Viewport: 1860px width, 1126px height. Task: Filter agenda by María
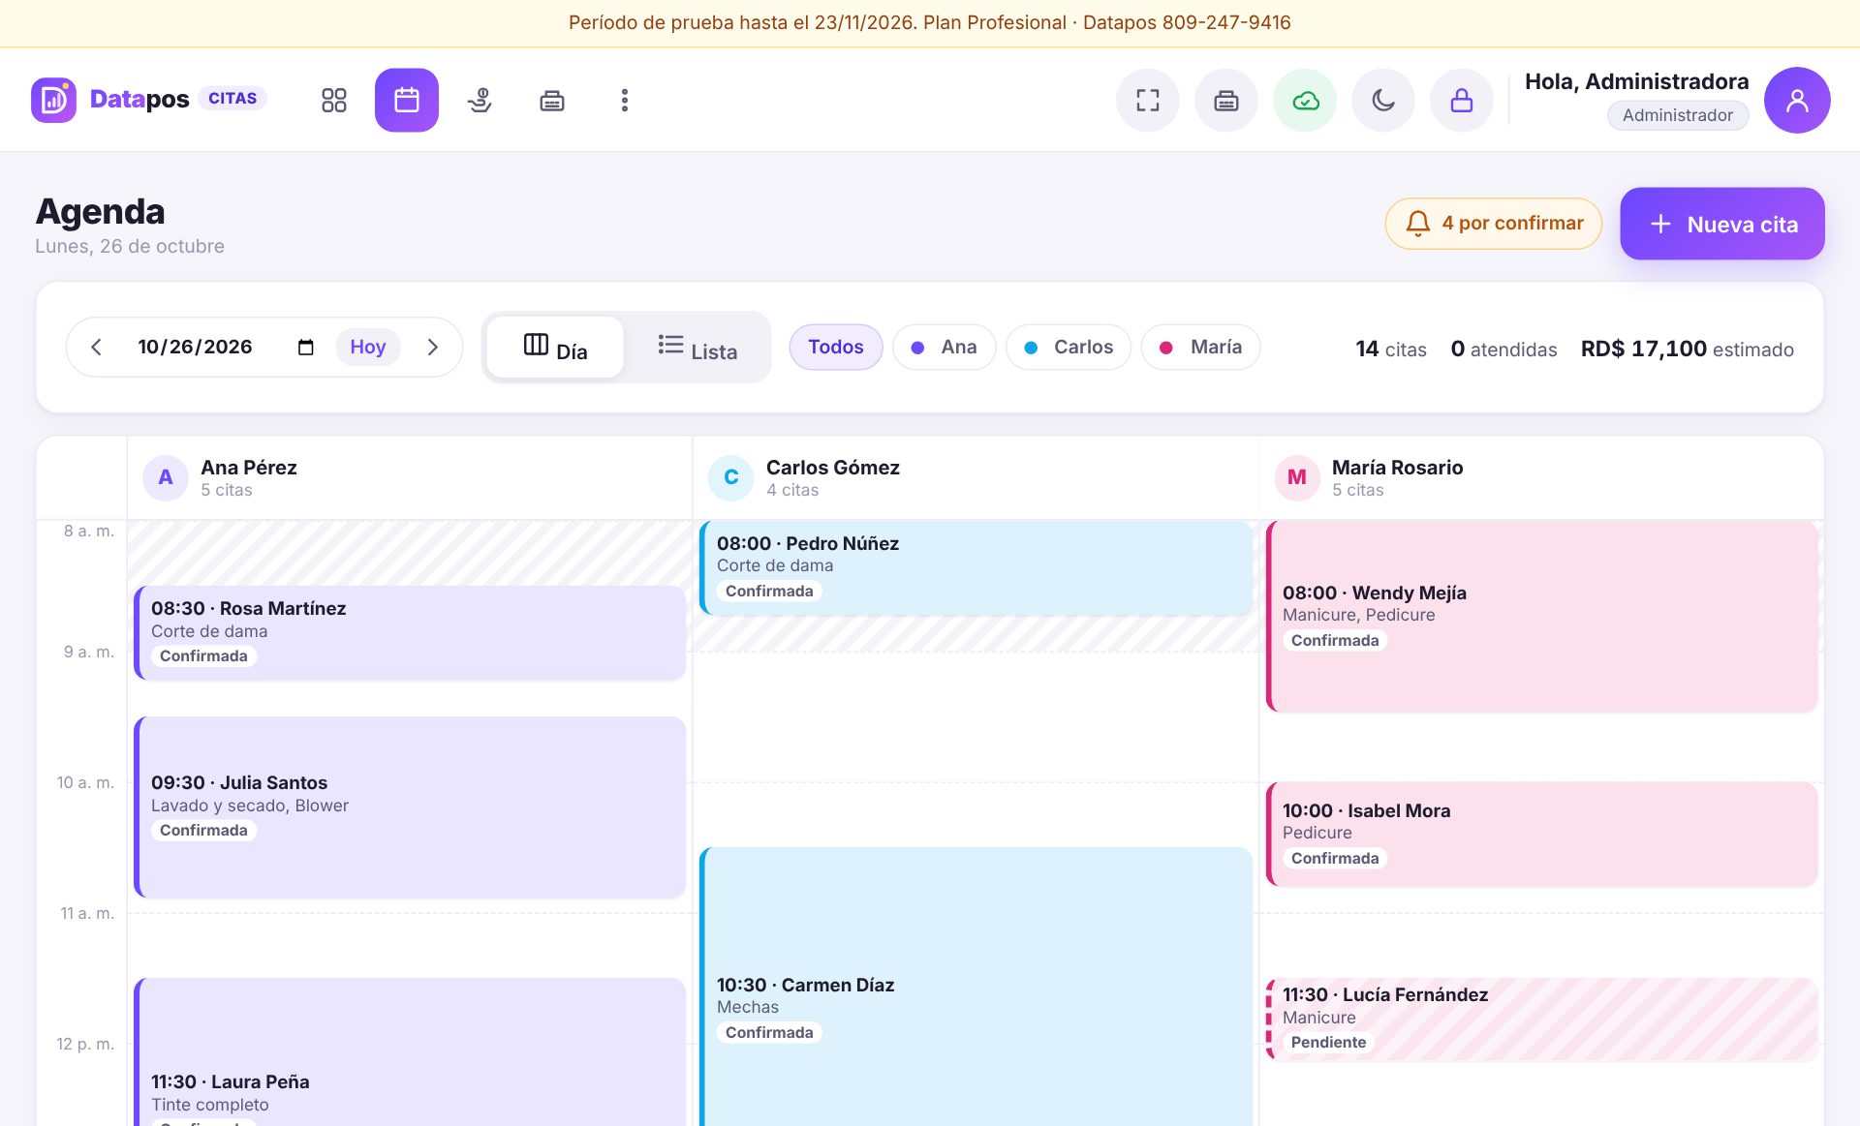[1201, 347]
